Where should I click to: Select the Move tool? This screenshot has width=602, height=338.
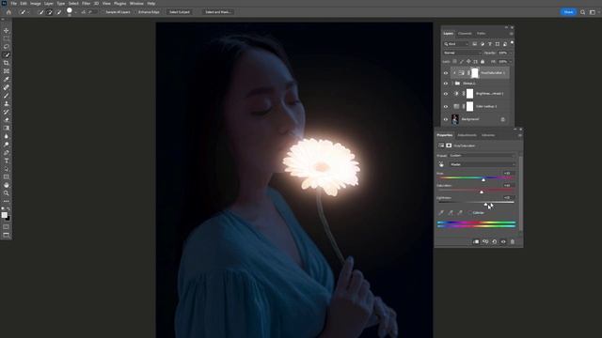pos(7,30)
